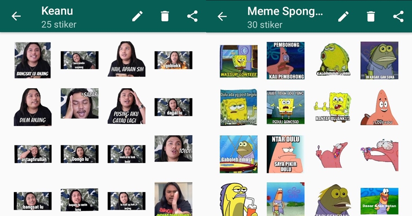Tap the 'HAH, APAAN SIH' sticker

point(126,59)
